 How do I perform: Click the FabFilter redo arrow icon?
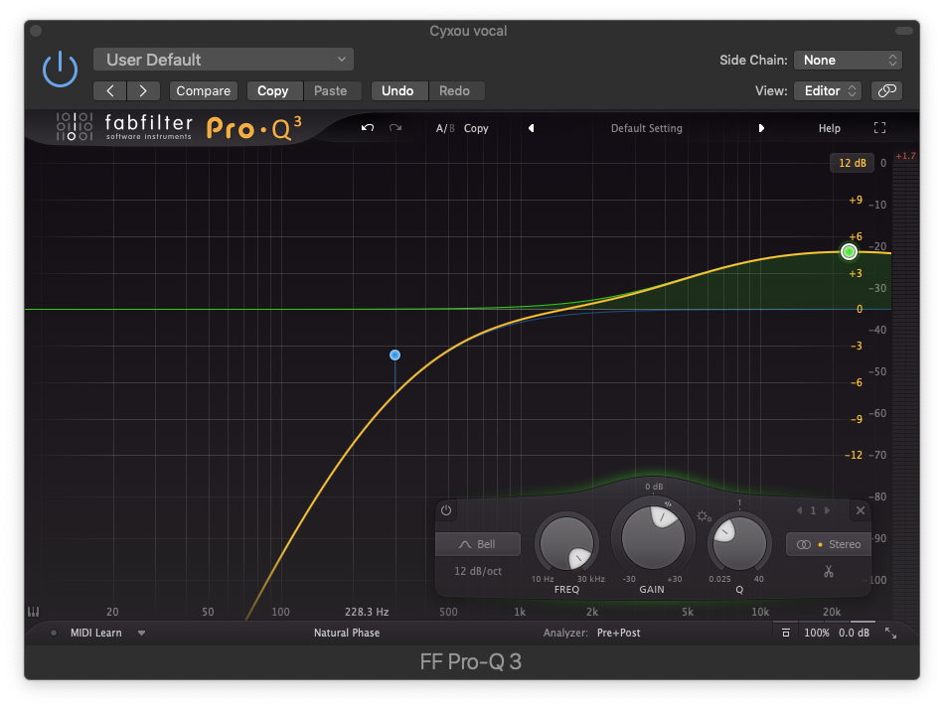tap(394, 127)
